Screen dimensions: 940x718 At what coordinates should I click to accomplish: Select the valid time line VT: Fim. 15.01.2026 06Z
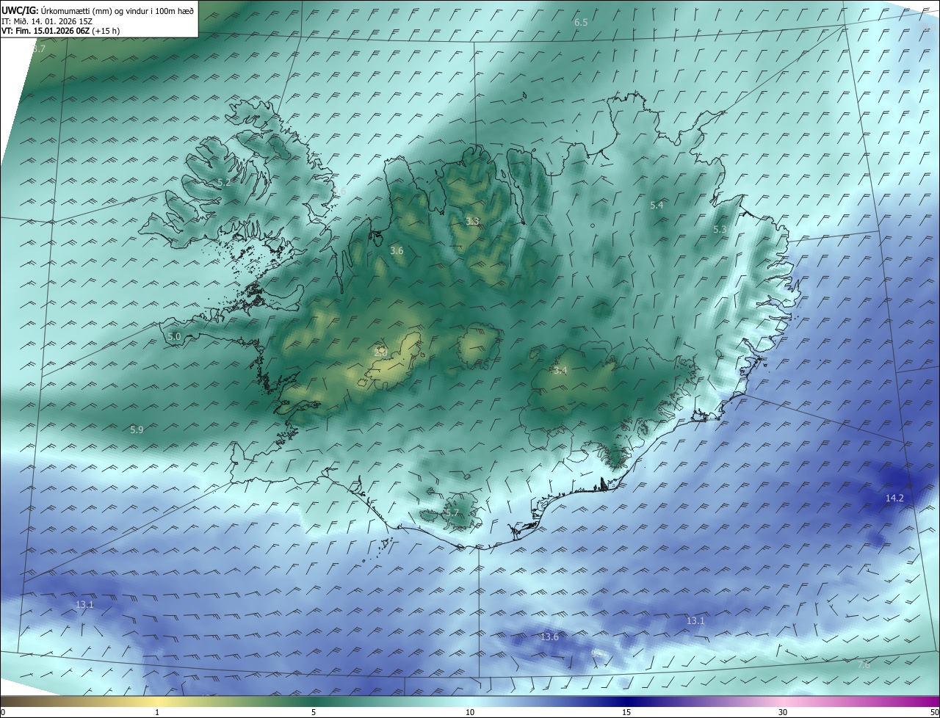[x=60, y=31]
